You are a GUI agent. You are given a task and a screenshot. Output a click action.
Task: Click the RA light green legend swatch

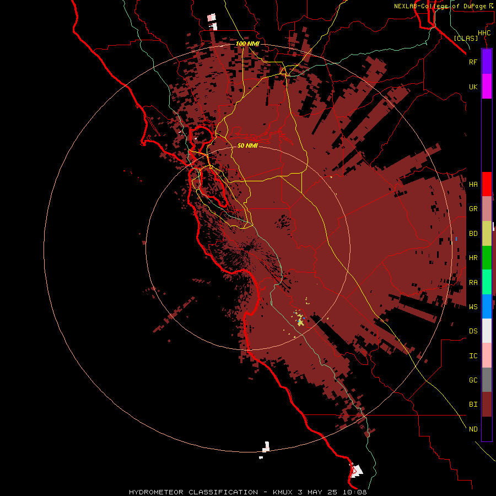tap(487, 282)
